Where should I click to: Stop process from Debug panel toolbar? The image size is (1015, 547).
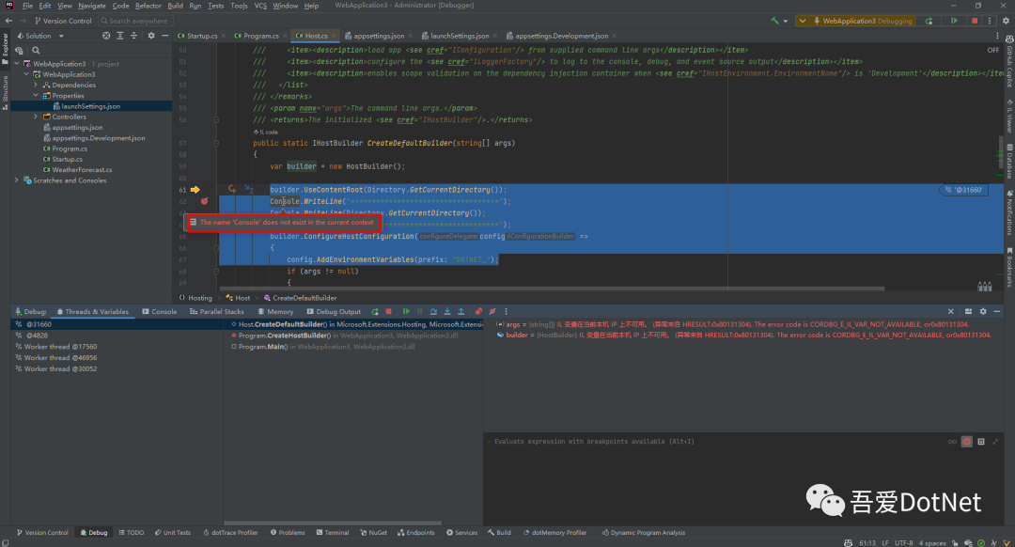(x=388, y=311)
